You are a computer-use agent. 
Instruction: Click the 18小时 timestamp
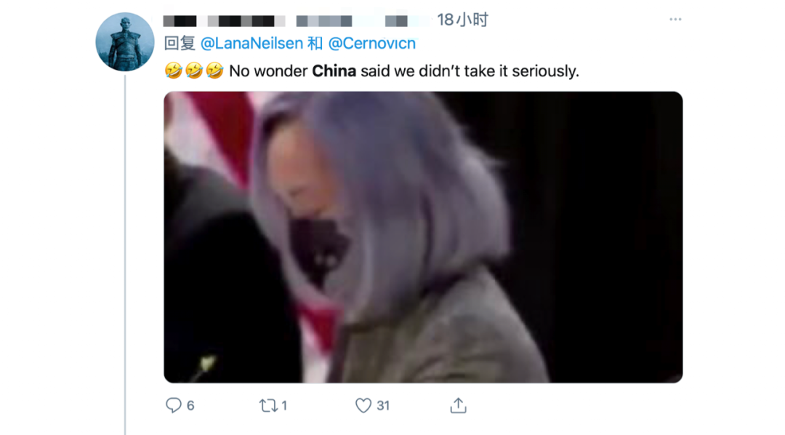(x=462, y=20)
